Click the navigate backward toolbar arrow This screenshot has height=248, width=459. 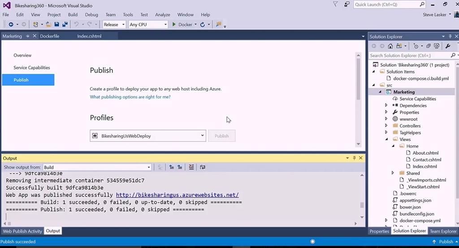coord(11,25)
